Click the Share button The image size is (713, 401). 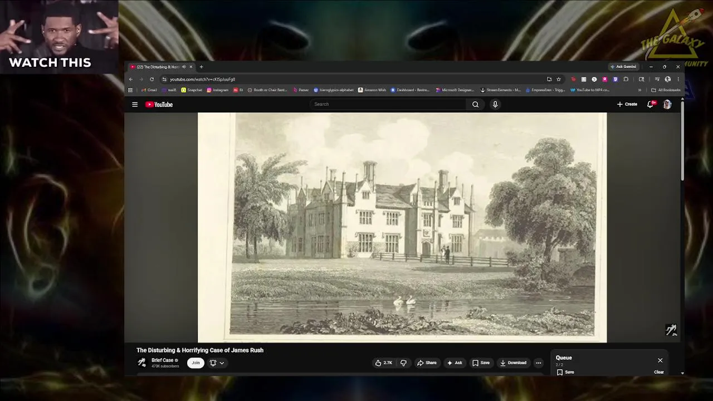[x=427, y=363]
